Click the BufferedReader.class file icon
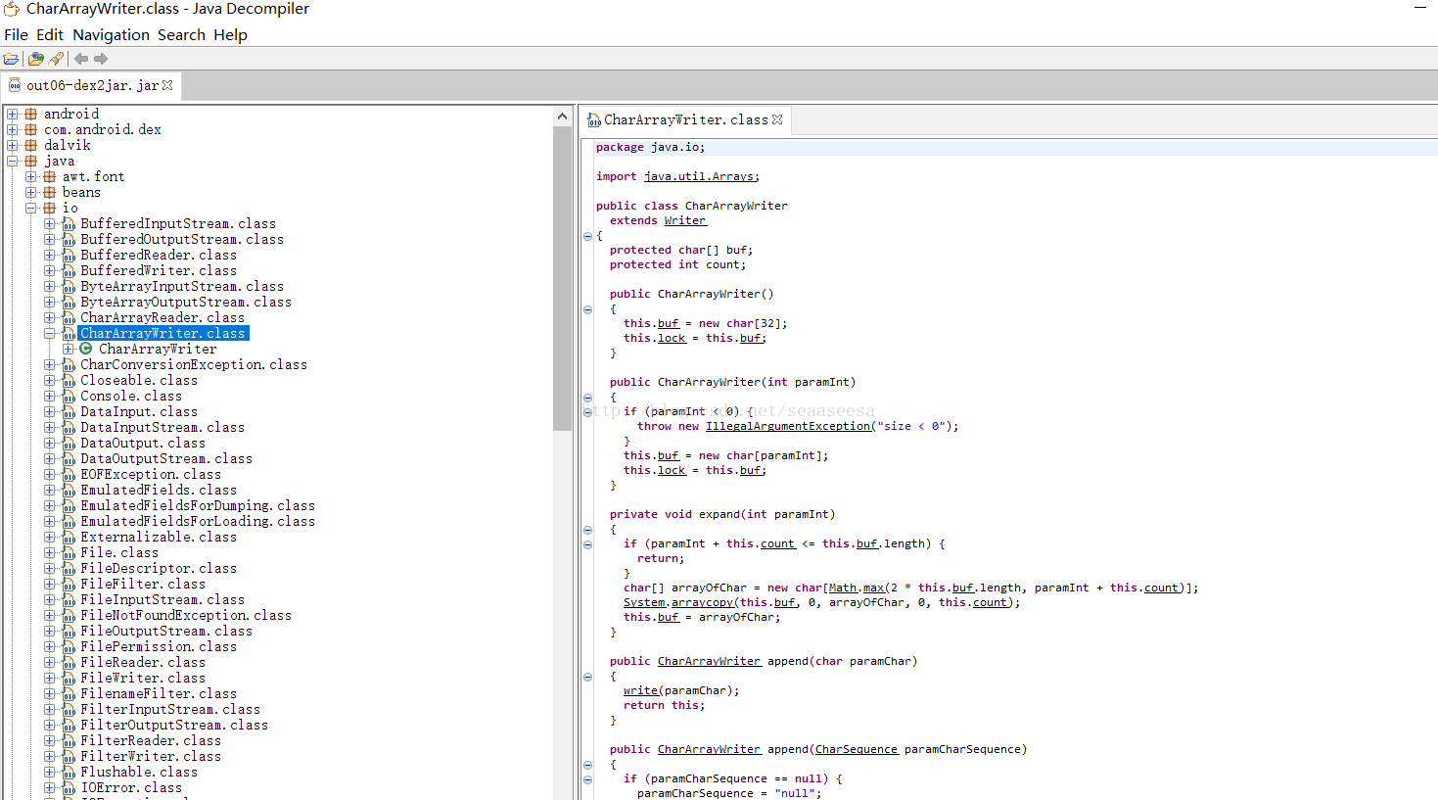The image size is (1438, 800). pos(69,255)
